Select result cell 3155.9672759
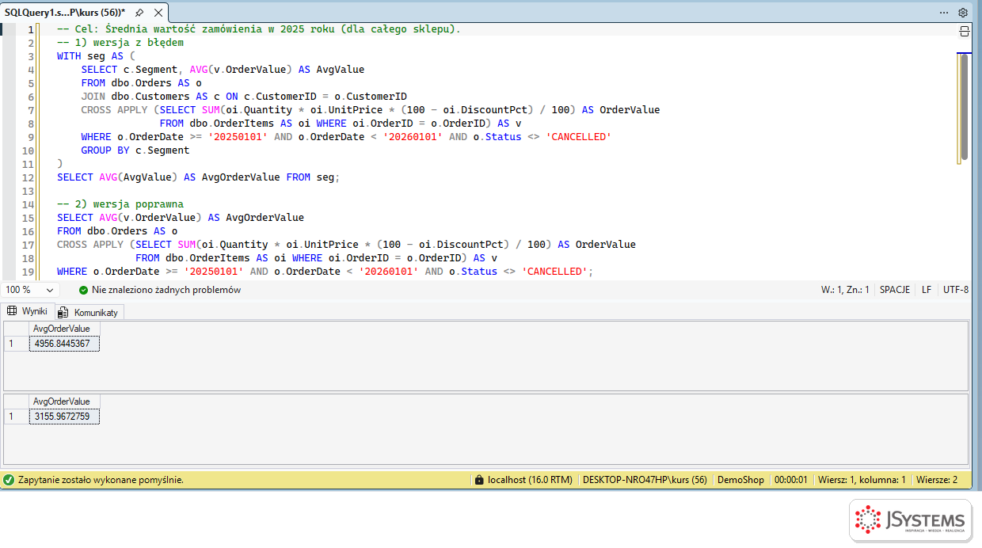This screenshot has height=548, width=982. [64, 417]
